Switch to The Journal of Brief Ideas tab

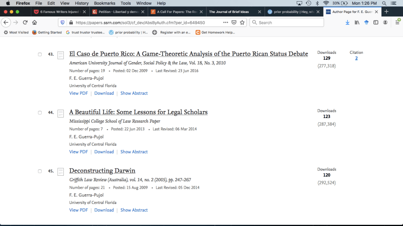(229, 12)
